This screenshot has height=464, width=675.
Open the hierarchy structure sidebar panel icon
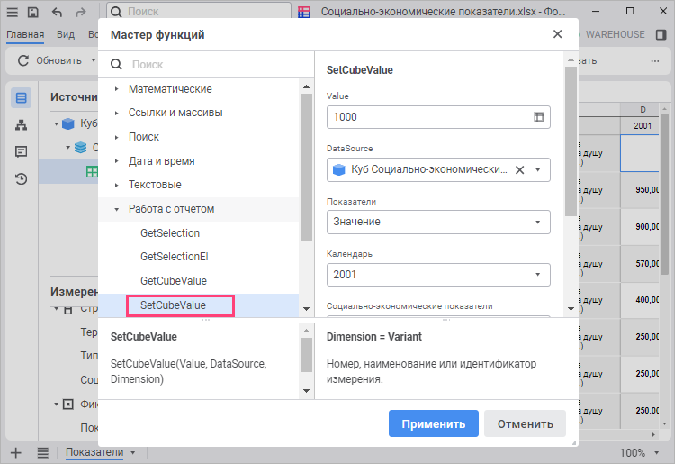tap(22, 124)
